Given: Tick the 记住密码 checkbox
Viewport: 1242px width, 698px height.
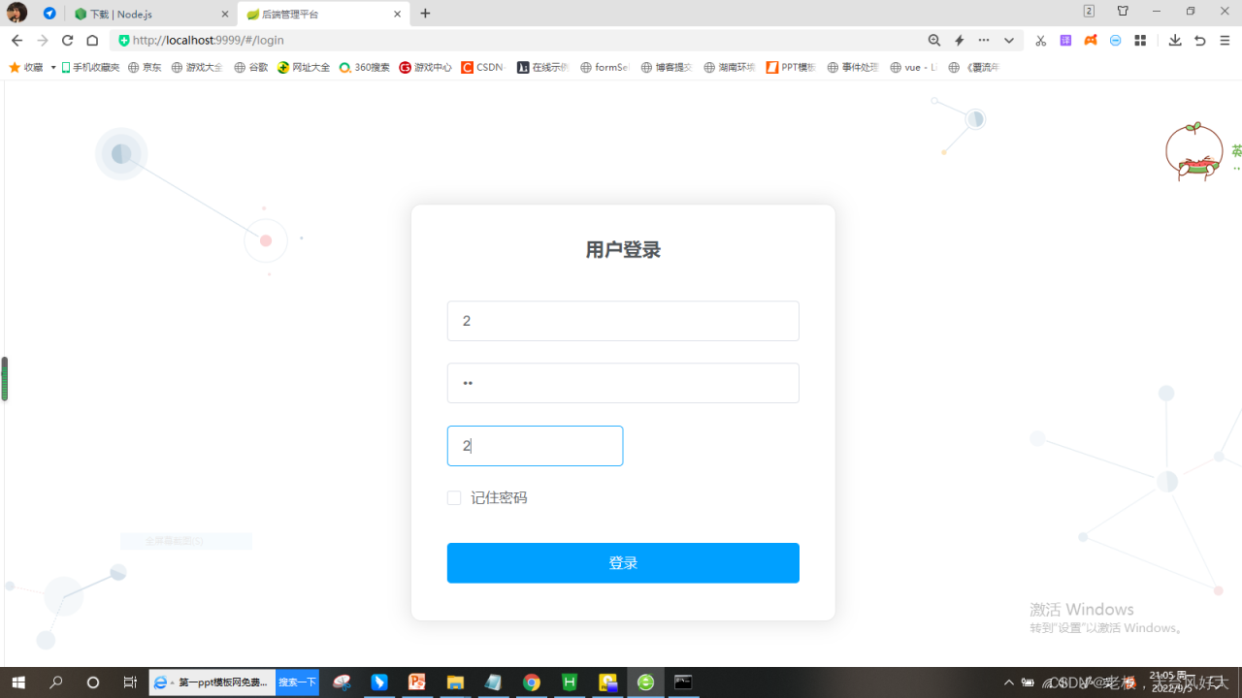Looking at the screenshot, I should 454,498.
